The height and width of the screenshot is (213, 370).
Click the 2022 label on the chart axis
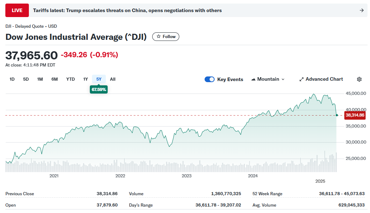120,176
